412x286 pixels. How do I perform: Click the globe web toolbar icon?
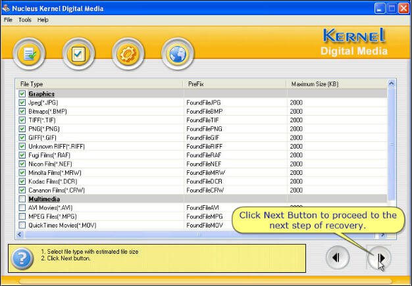click(178, 54)
